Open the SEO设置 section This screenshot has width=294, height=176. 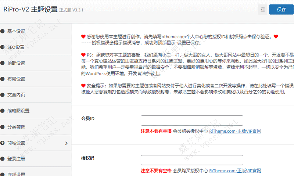[16, 47]
